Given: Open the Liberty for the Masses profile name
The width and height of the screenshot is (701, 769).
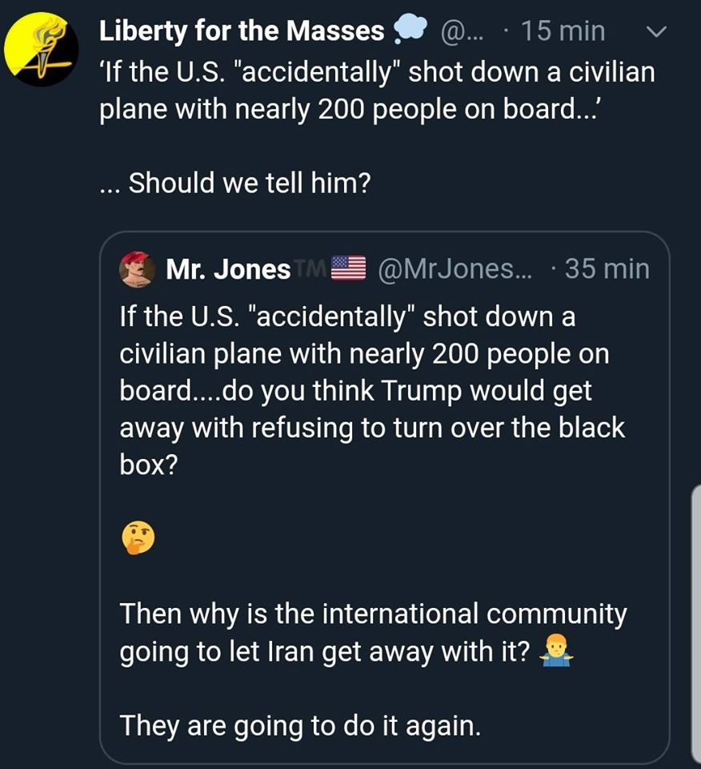Looking at the screenshot, I should [242, 31].
